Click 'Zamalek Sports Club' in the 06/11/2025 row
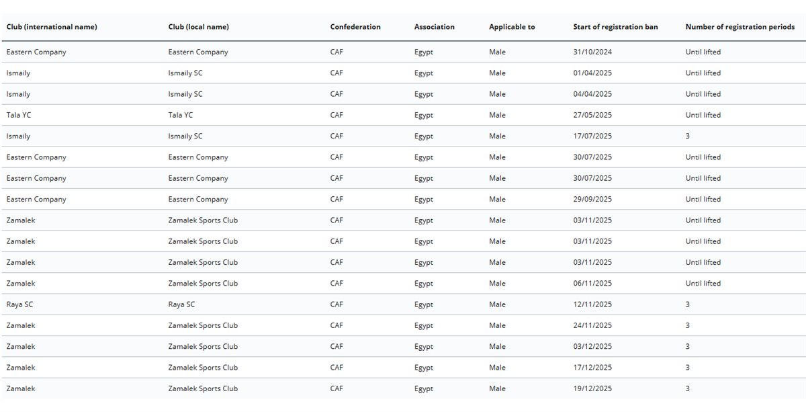 pyautogui.click(x=203, y=283)
